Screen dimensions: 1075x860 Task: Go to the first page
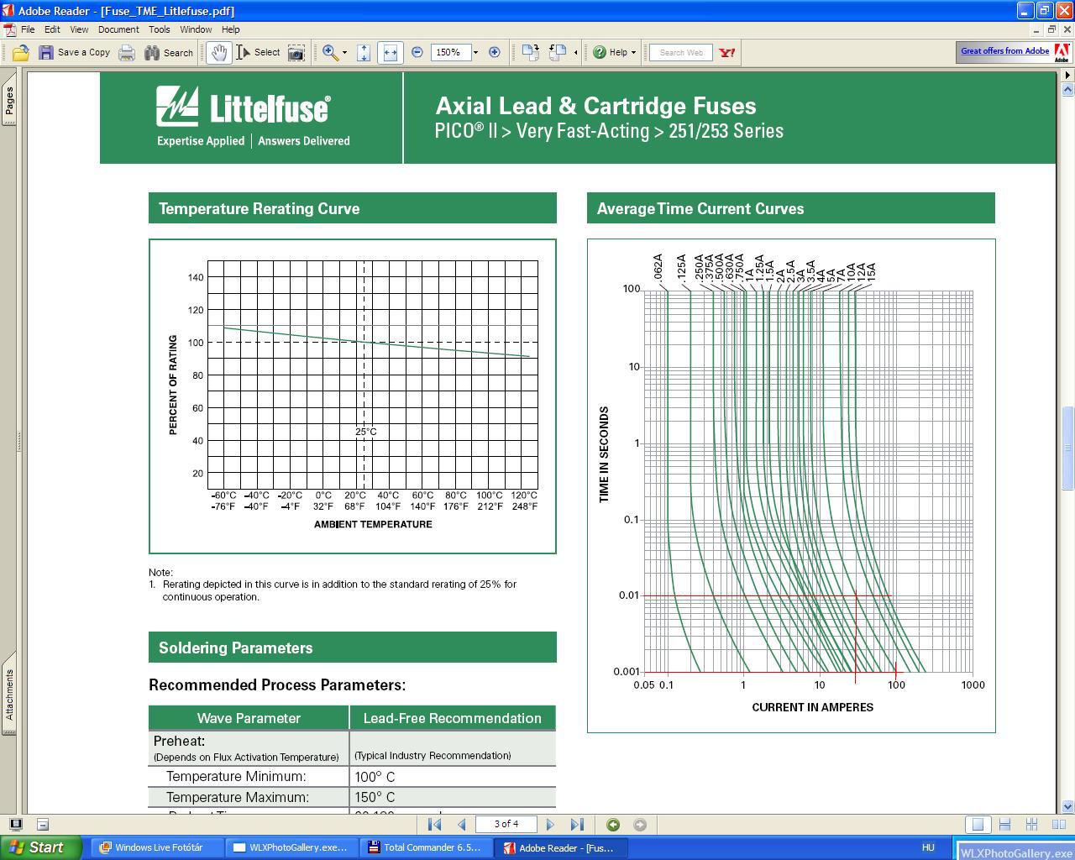pos(434,825)
